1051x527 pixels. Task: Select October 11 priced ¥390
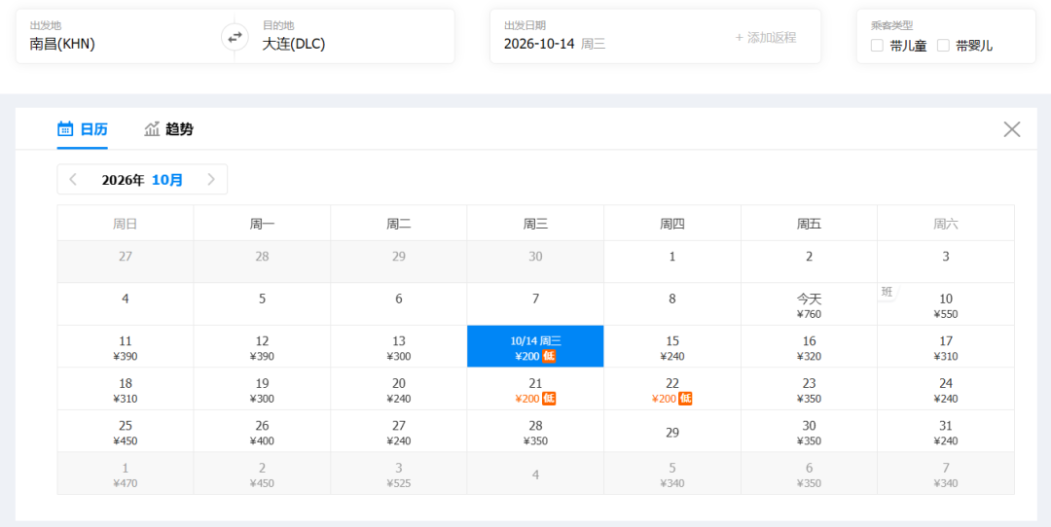[126, 347]
